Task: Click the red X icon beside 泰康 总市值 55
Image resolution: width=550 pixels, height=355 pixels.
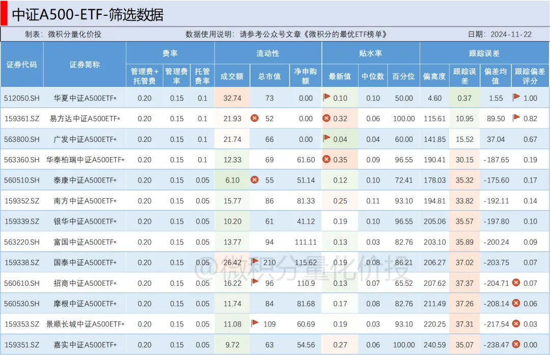Action: point(255,180)
